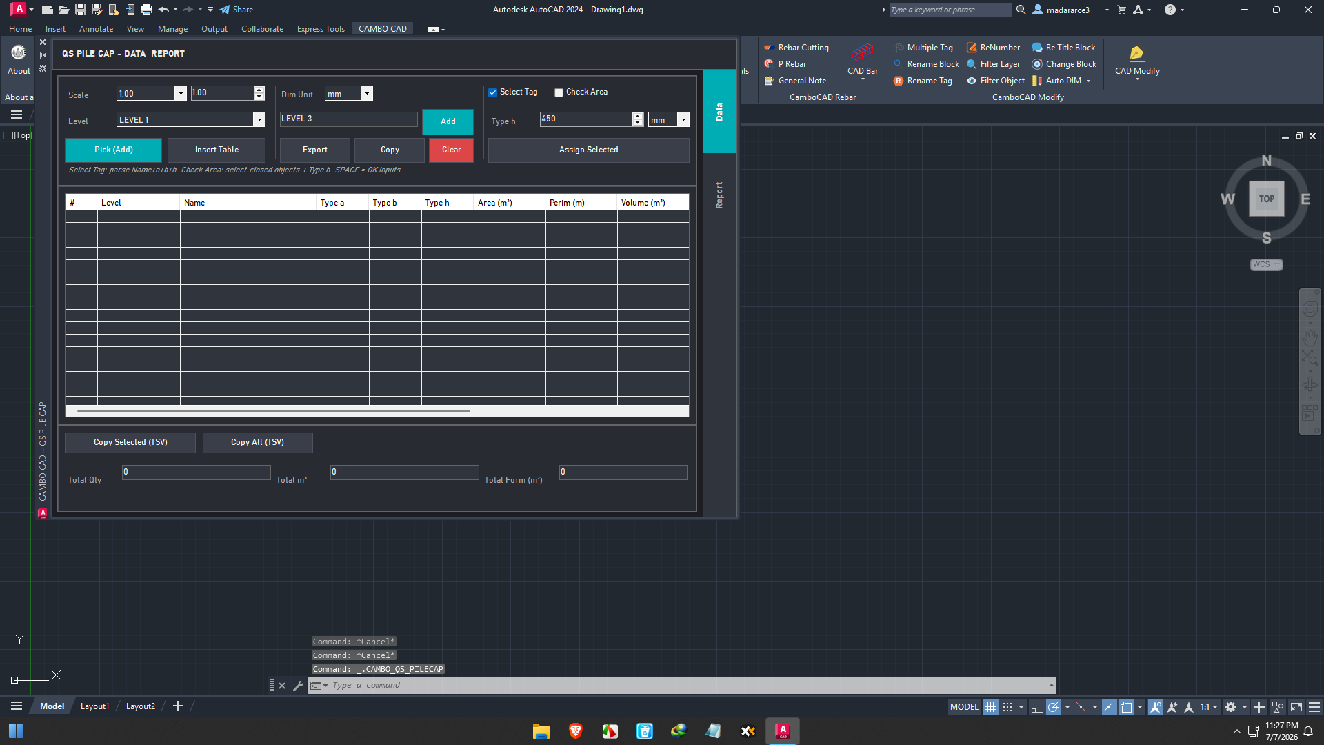Image resolution: width=1324 pixels, height=745 pixels.
Task: Switch to Layout1 tab
Action: pos(94,706)
